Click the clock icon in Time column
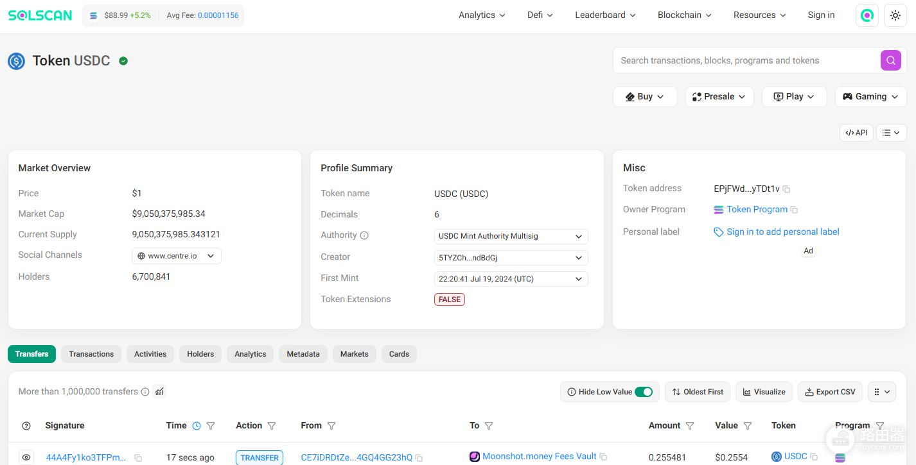Viewport: 916px width, 465px height. [197, 426]
